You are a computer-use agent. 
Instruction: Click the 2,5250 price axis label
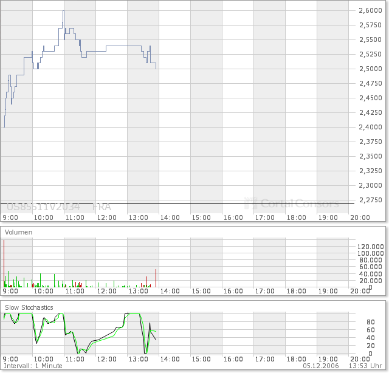[x=370, y=54]
